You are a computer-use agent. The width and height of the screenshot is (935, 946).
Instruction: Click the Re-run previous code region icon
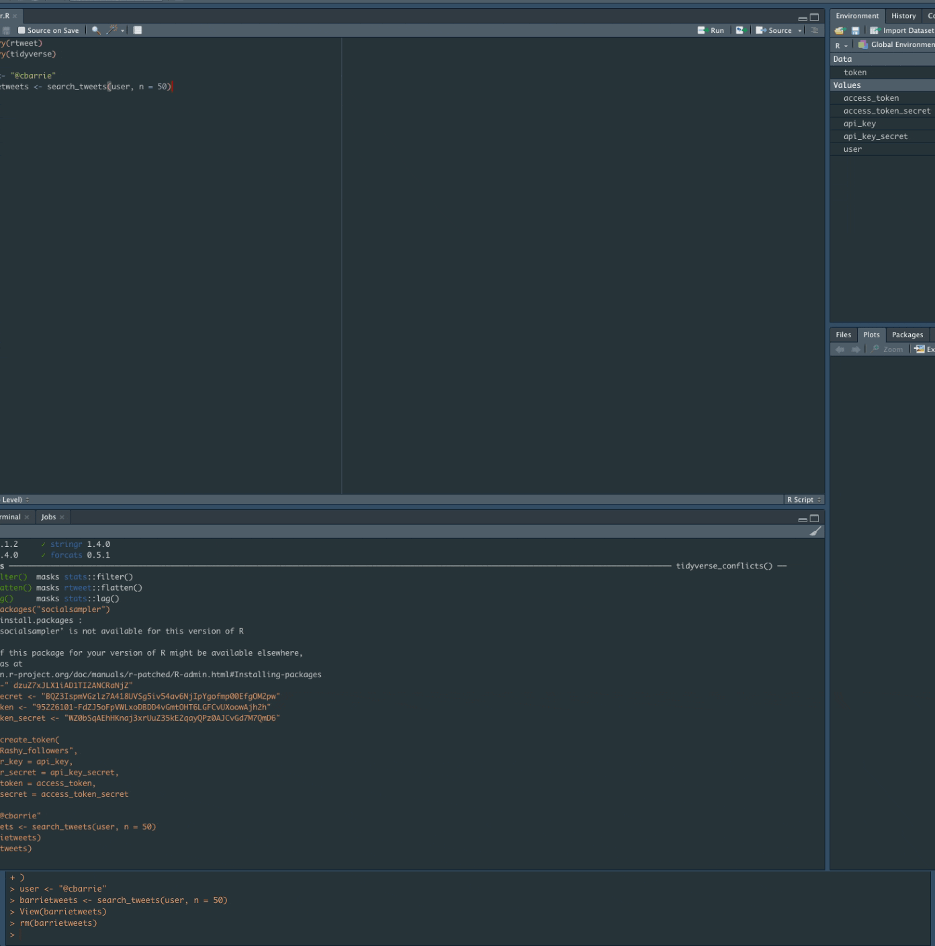(740, 30)
